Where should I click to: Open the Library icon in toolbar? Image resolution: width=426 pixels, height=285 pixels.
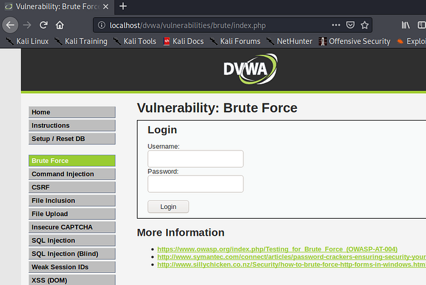coord(406,25)
